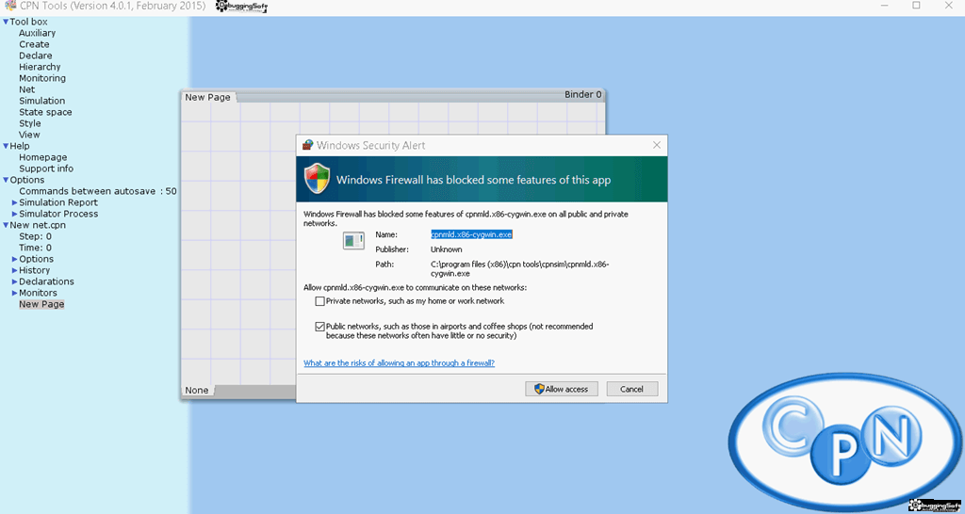965x514 pixels.
Task: Select the Net tool palette entry
Action: click(26, 89)
